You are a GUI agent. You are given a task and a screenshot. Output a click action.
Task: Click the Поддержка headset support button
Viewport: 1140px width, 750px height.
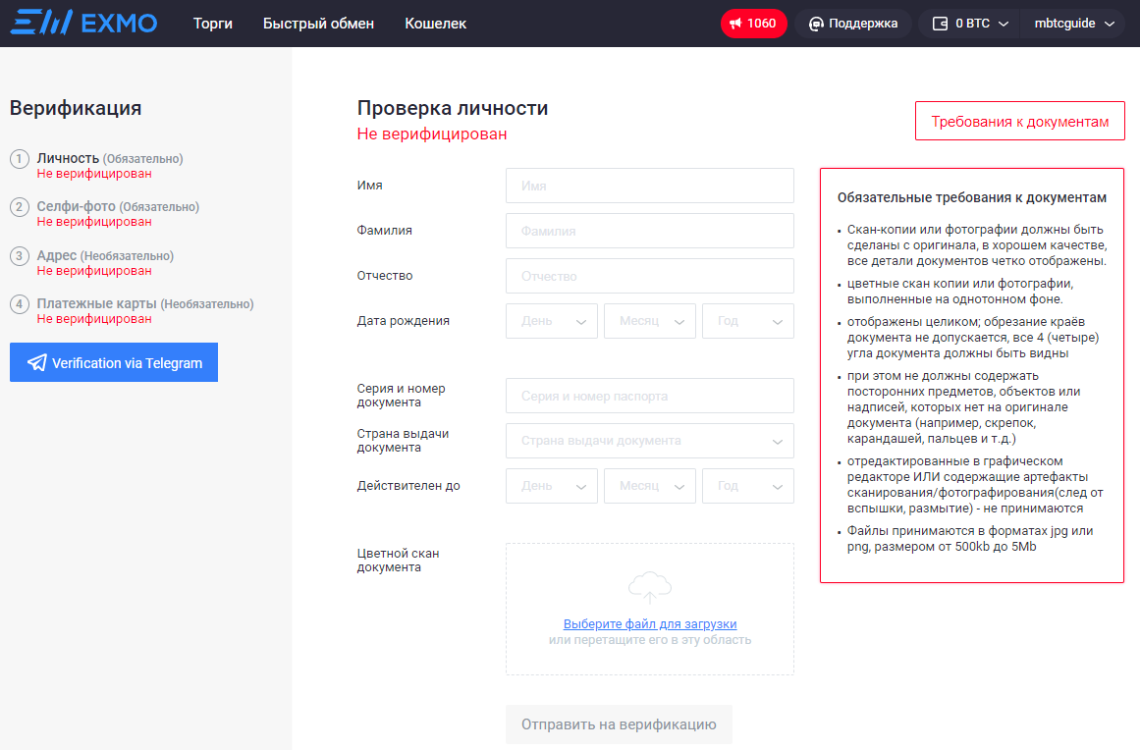(852, 24)
